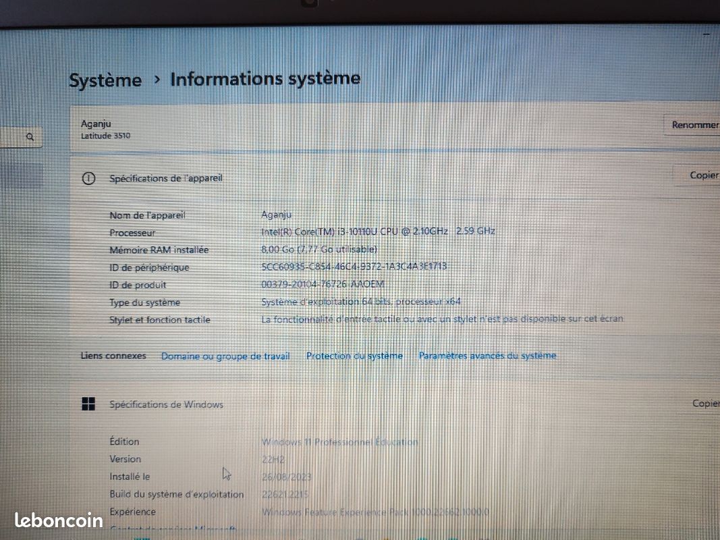The height and width of the screenshot is (540, 720).
Task: Click the Édition label
Action: pos(124,441)
